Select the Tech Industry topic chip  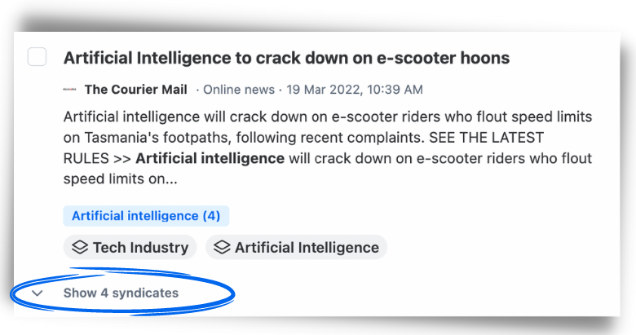pos(130,248)
